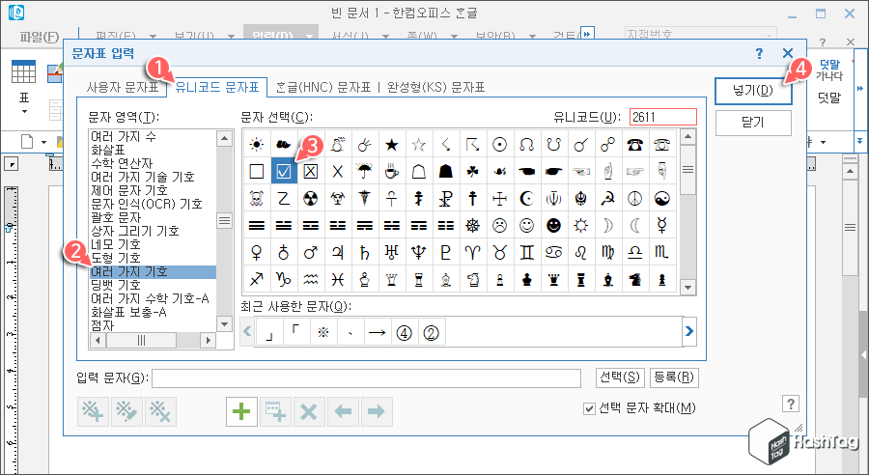Viewport: 869px width, 475px height.
Task: Click the 닫기 close button
Action: (752, 123)
